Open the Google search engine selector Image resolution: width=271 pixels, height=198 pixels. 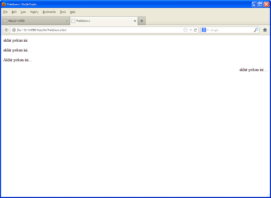[205, 30]
